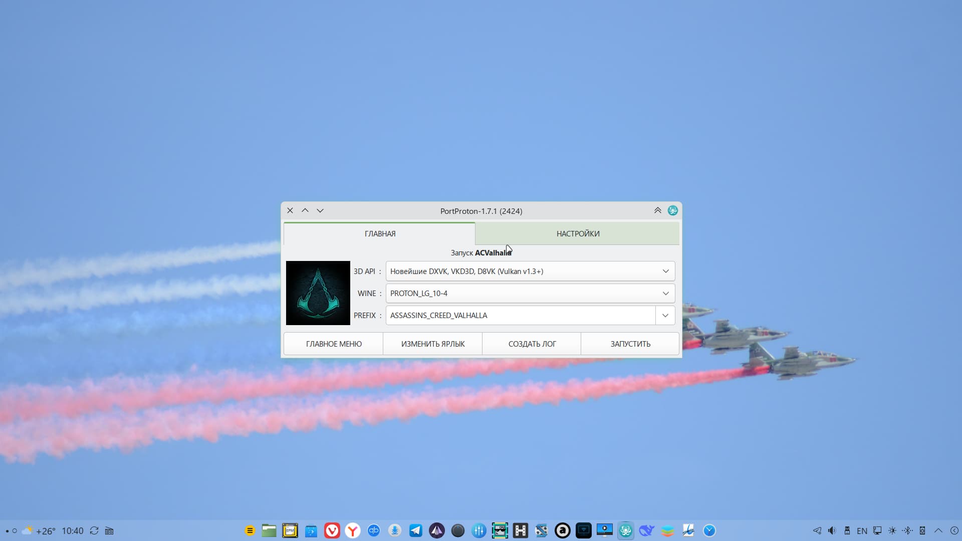
Task: Open the radio icon in the panel
Action: [109, 531]
